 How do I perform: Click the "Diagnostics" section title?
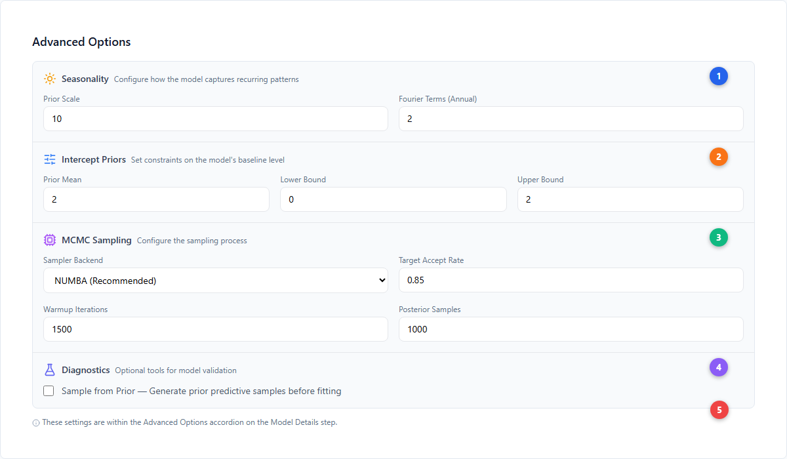(86, 370)
